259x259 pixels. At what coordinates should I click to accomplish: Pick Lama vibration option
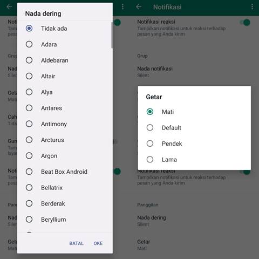coord(194,160)
